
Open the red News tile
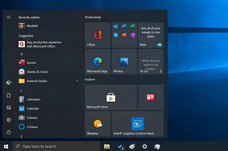[x=151, y=97]
